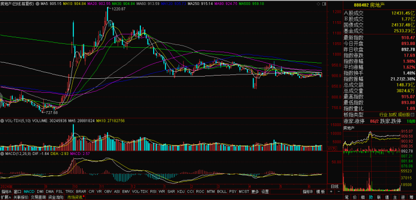
Task: Select the 笔 tab in bottom-right strip
Action: click(x=347, y=197)
